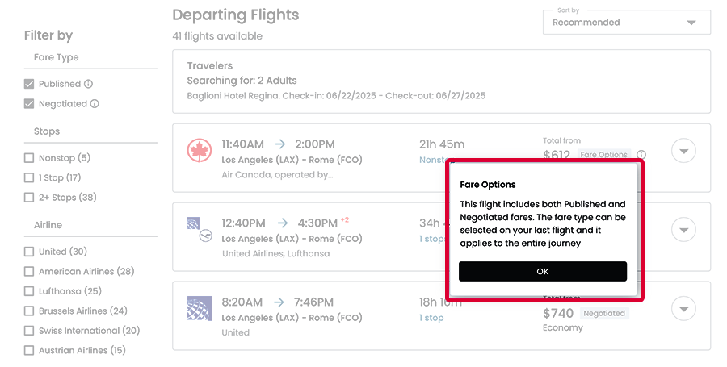Filter by Lufthansa (25) airline
Screen dimensions: 727x367
30,291
